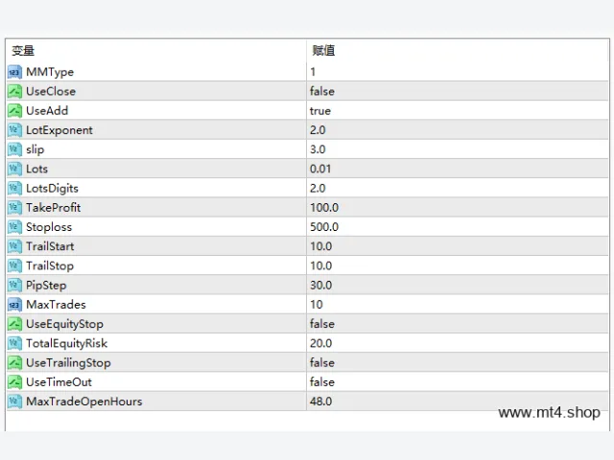Edit the PipStep value 30.0
This screenshot has width=614, height=460.
[457, 286]
